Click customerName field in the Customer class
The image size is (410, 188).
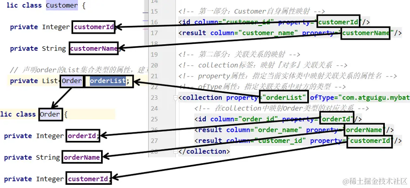(94, 48)
